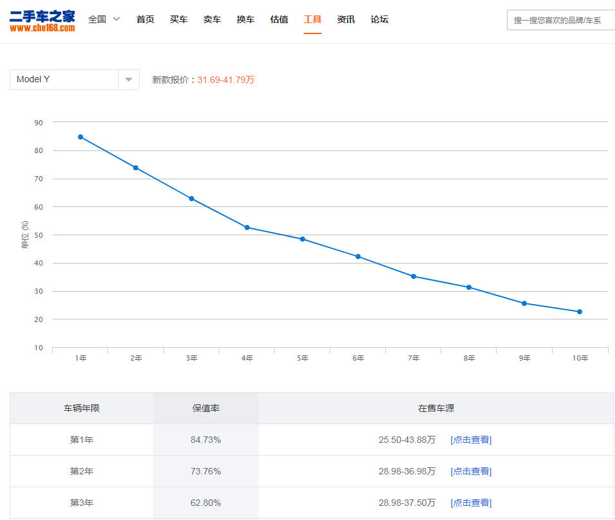The width and height of the screenshot is (615, 520).
Task: Go to the 首页 menu item
Action: click(x=145, y=19)
